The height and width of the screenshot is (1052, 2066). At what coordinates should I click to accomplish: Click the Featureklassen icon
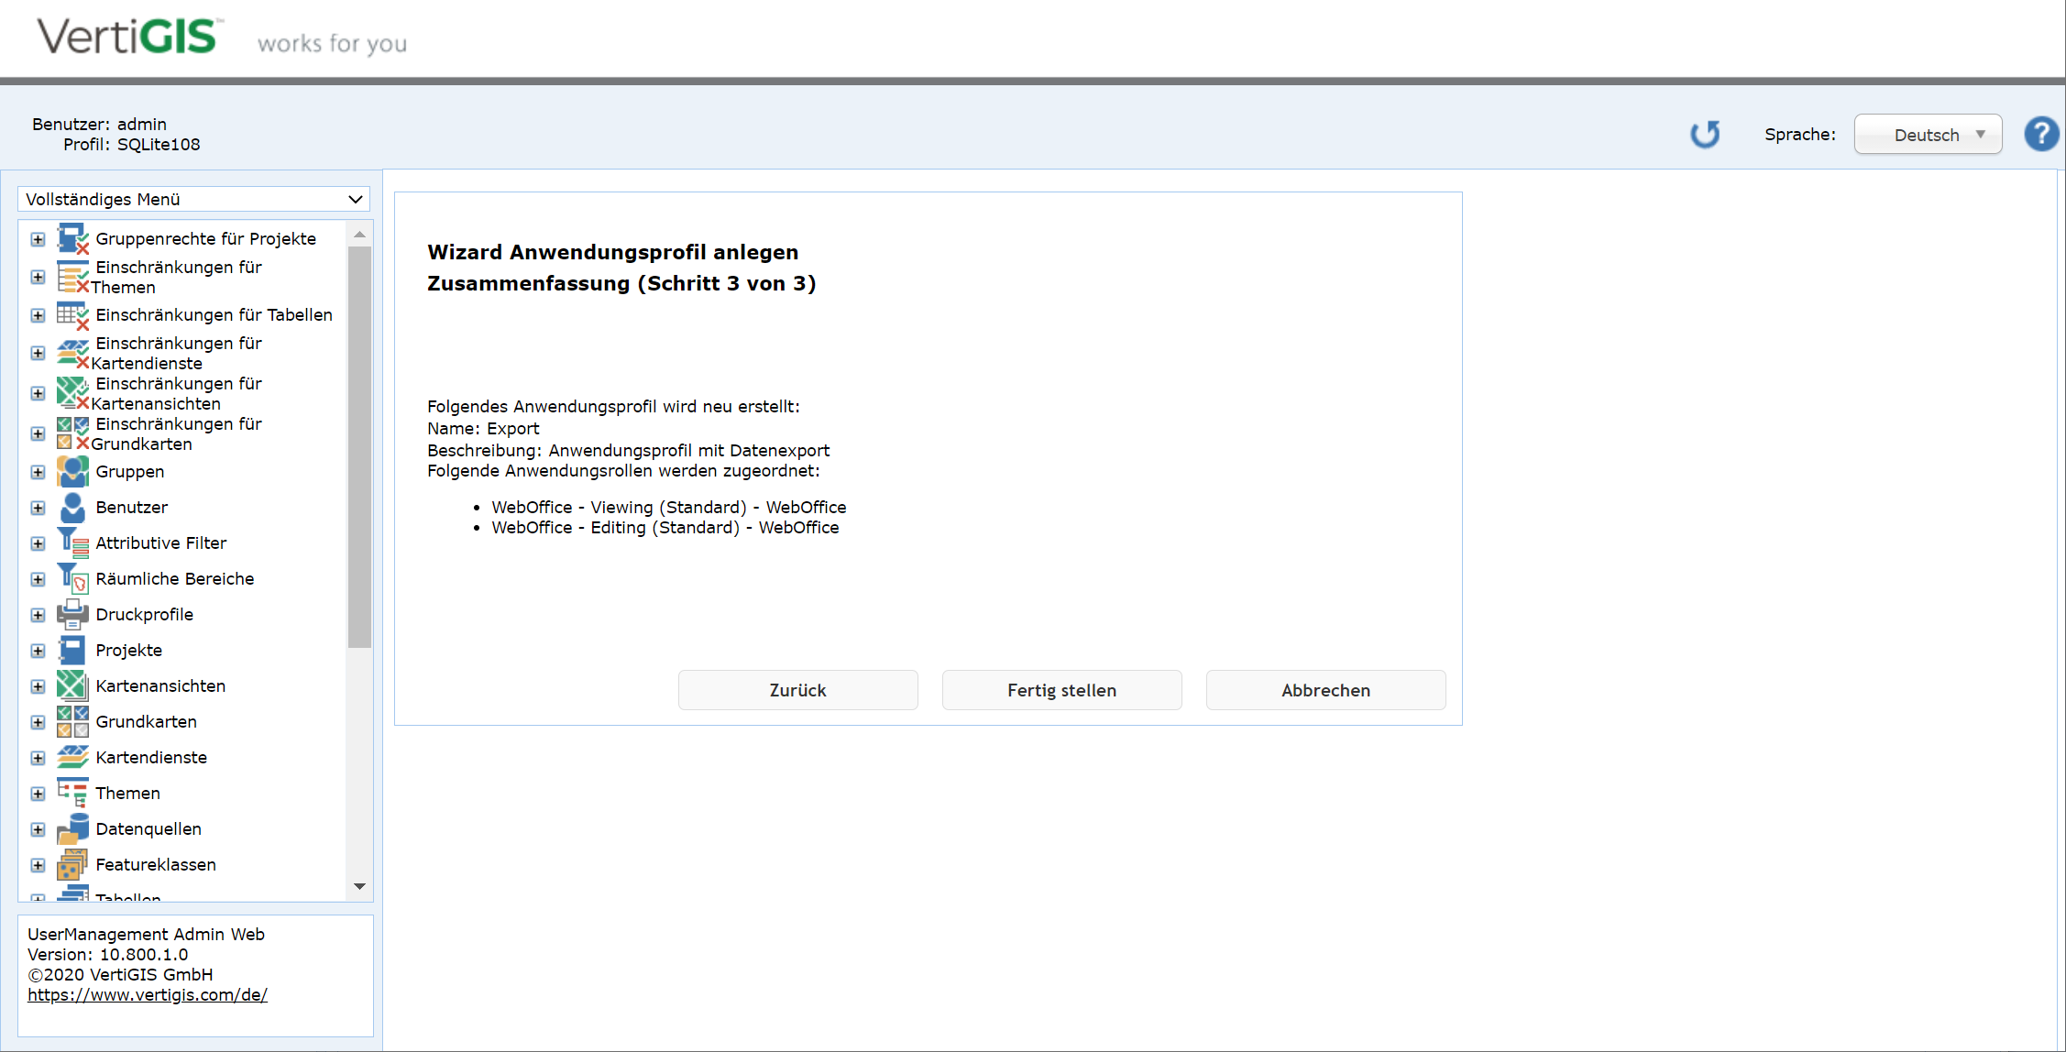coord(72,864)
